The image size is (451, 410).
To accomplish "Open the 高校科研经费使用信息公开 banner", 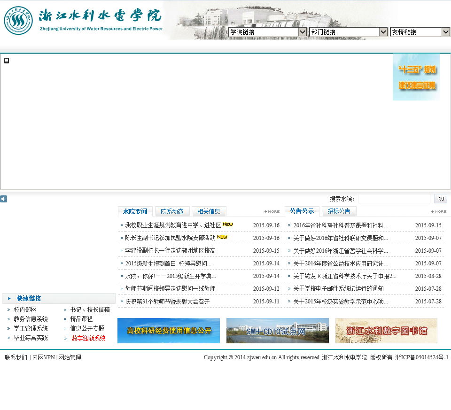I will [x=169, y=331].
